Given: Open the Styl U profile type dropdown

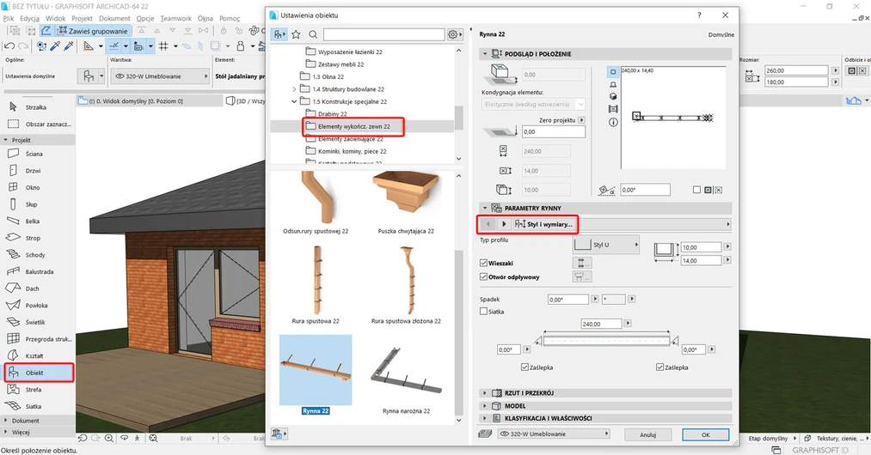Looking at the screenshot, I should pos(606,245).
